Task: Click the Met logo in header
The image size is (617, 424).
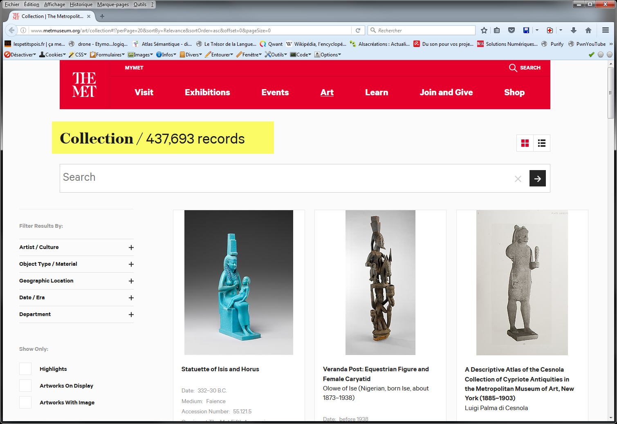Action: coord(84,85)
